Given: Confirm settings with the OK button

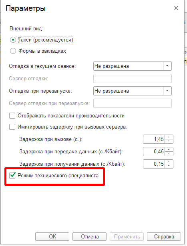Looking at the screenshot, I should pos(52,236).
